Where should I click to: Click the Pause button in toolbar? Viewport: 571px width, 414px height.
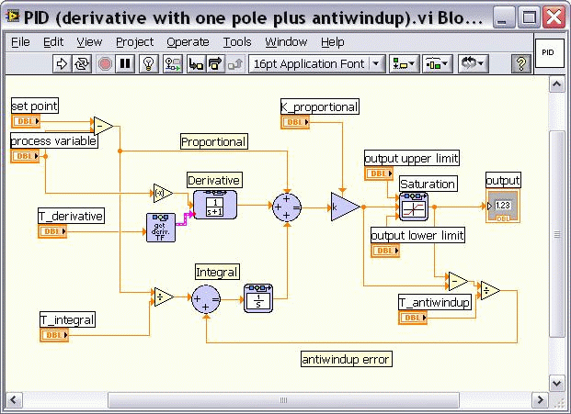tap(125, 63)
